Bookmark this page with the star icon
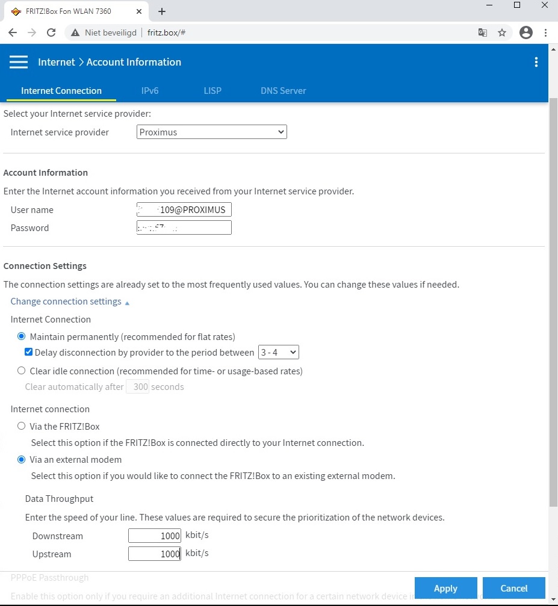558x606 pixels. (502, 32)
